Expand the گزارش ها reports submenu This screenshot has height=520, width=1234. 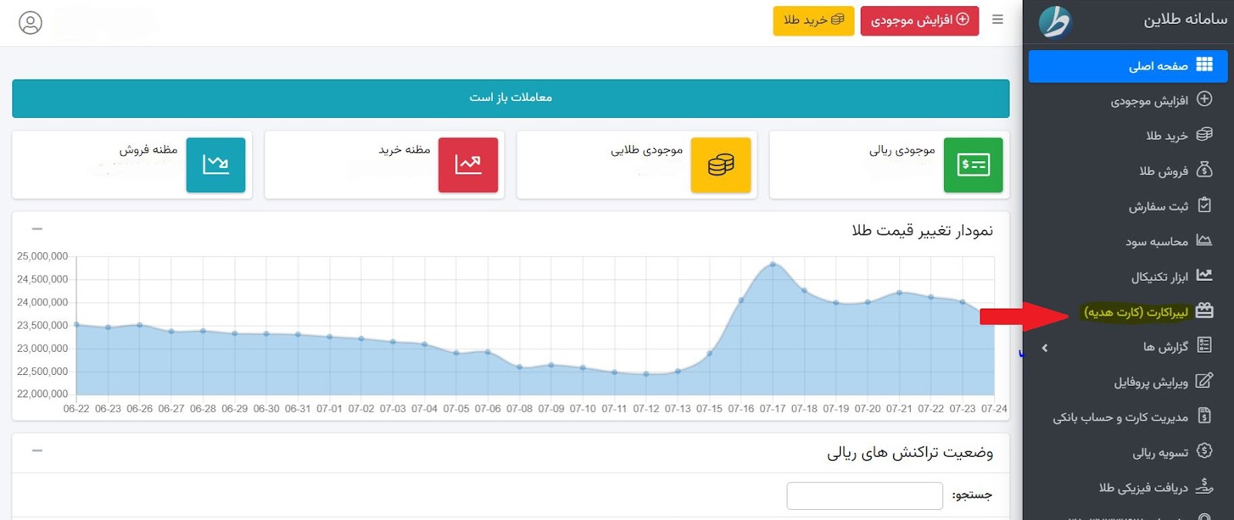tap(1045, 348)
